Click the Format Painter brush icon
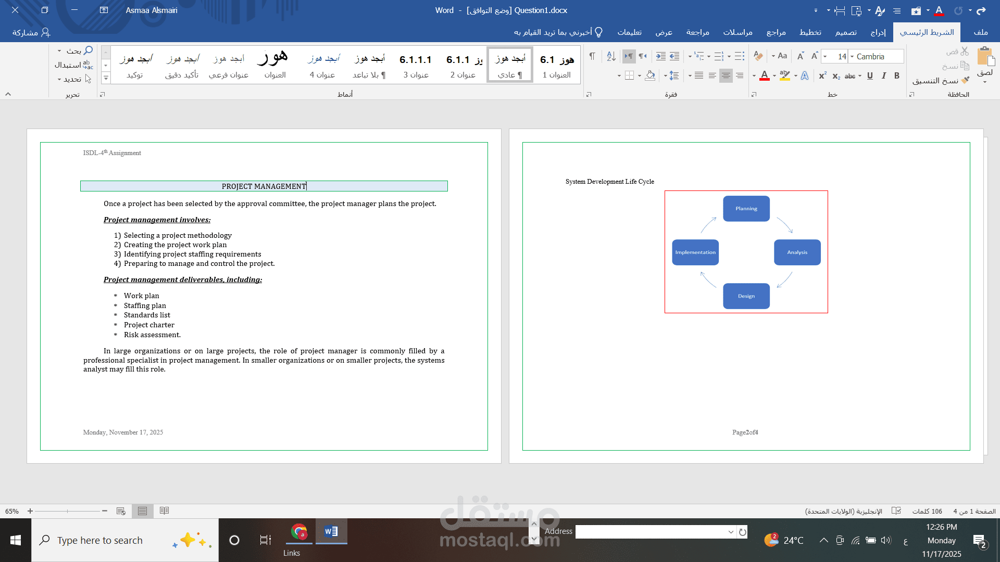The image size is (1000, 562). [965, 81]
